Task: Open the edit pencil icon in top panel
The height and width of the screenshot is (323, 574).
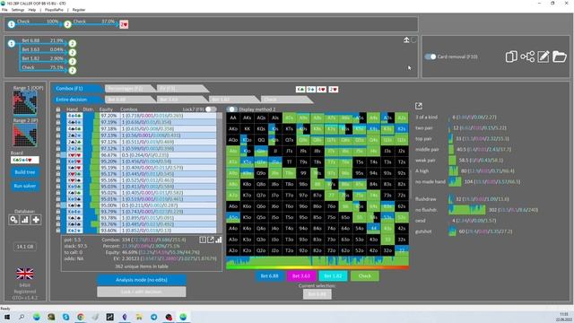Action: coord(544,57)
